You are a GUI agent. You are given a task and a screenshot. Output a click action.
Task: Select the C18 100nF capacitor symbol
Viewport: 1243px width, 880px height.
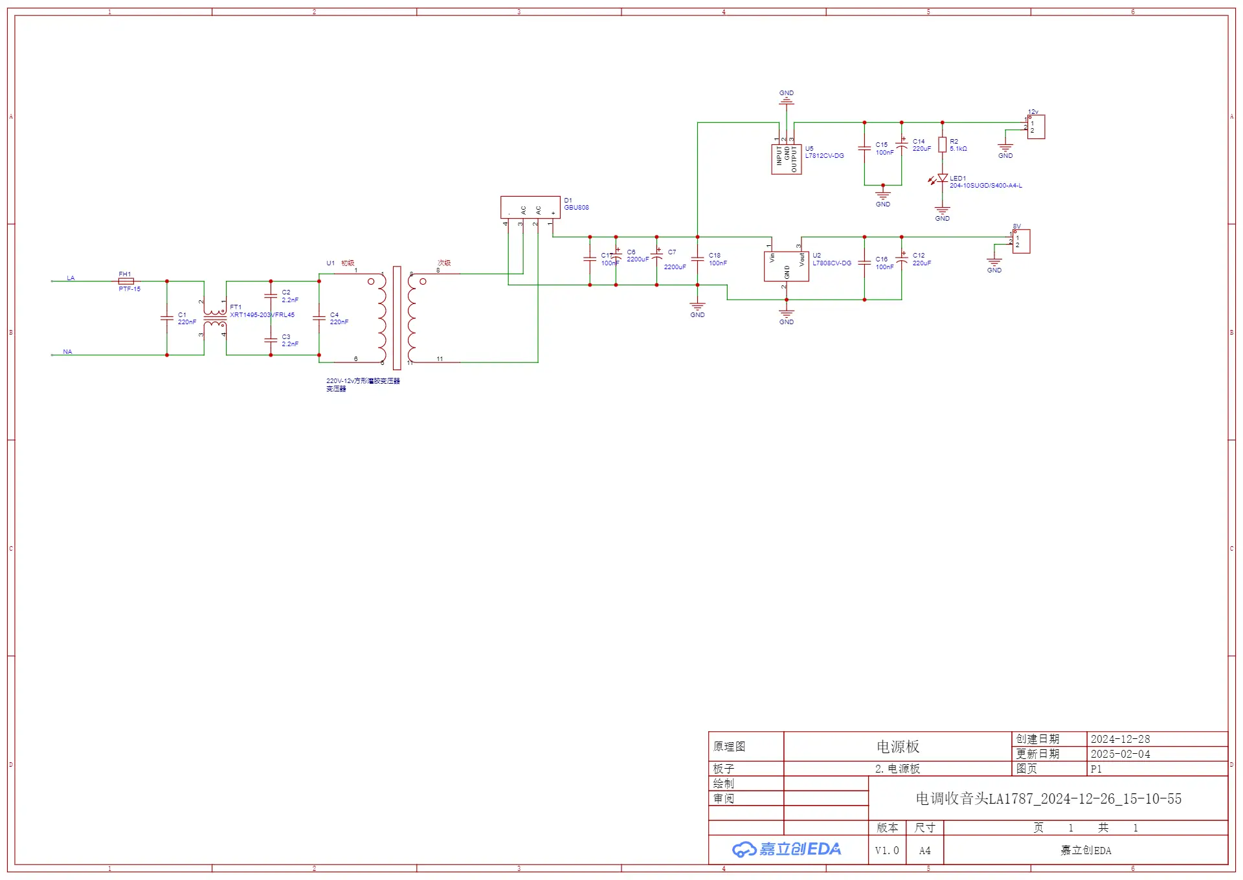tap(697, 259)
